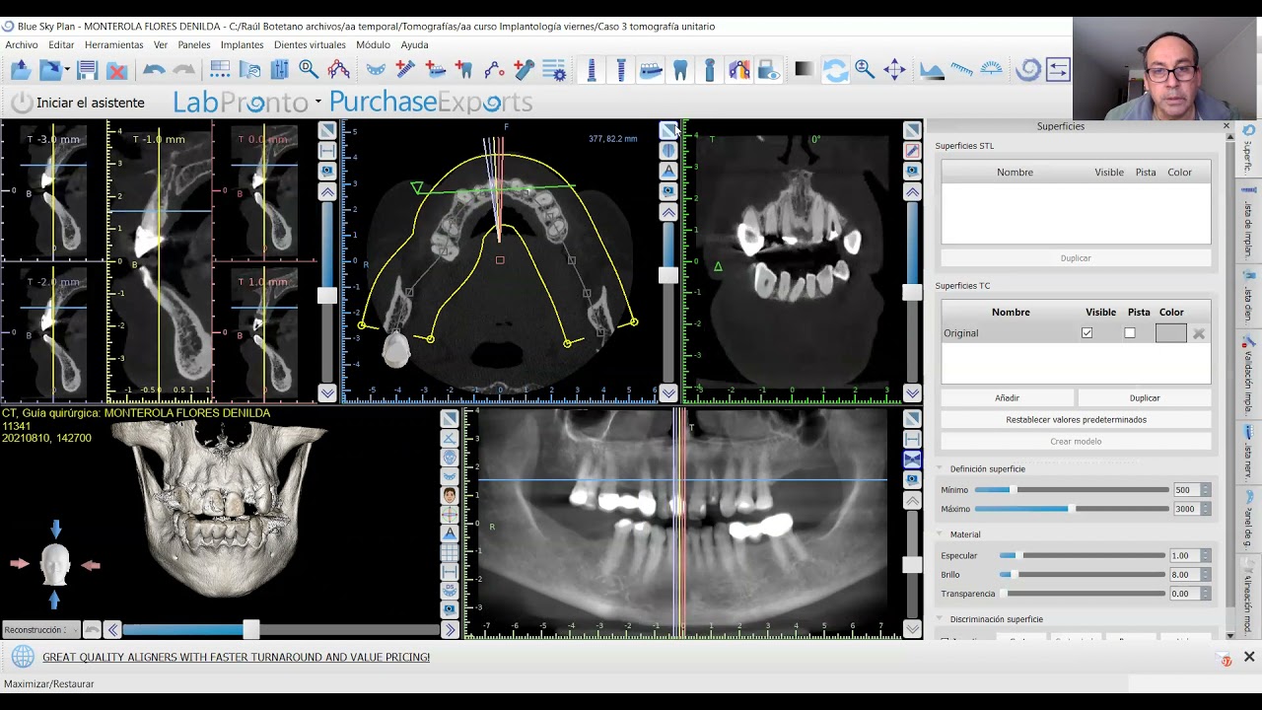Click the down arrow below the orientation head
The image size is (1262, 710).
point(55,600)
